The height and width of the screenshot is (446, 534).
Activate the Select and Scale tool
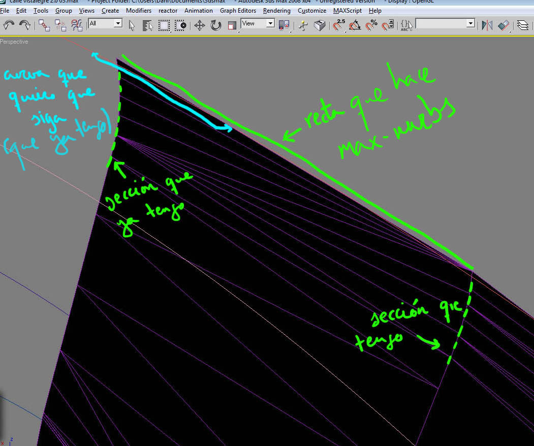[x=232, y=25]
